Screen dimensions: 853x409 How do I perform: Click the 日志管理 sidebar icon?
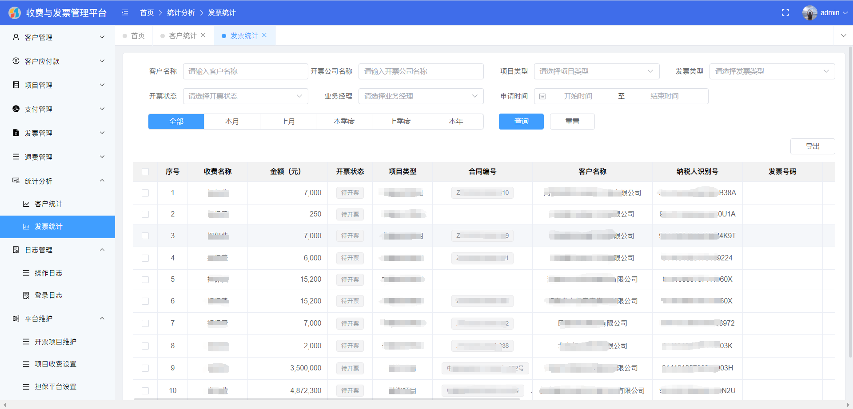(16, 250)
